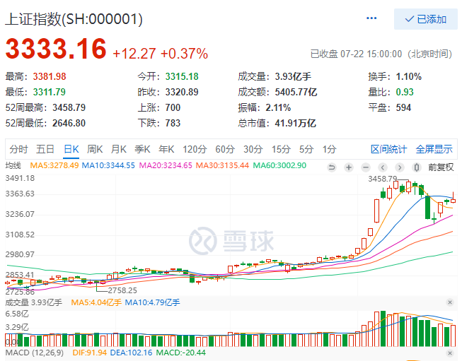
Task: Click the 已添加 watchlist button
Action: (x=426, y=19)
